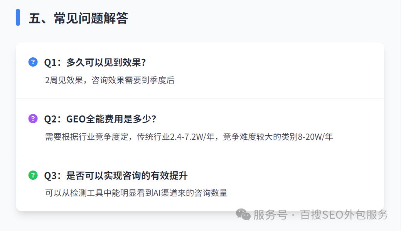Click the blue vertical bar beside the heading

point(18,17)
